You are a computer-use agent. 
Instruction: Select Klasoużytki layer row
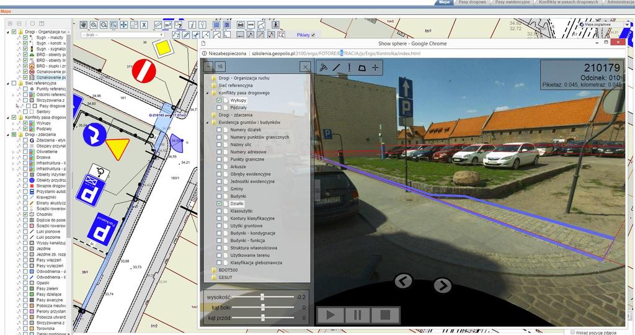coord(241,211)
